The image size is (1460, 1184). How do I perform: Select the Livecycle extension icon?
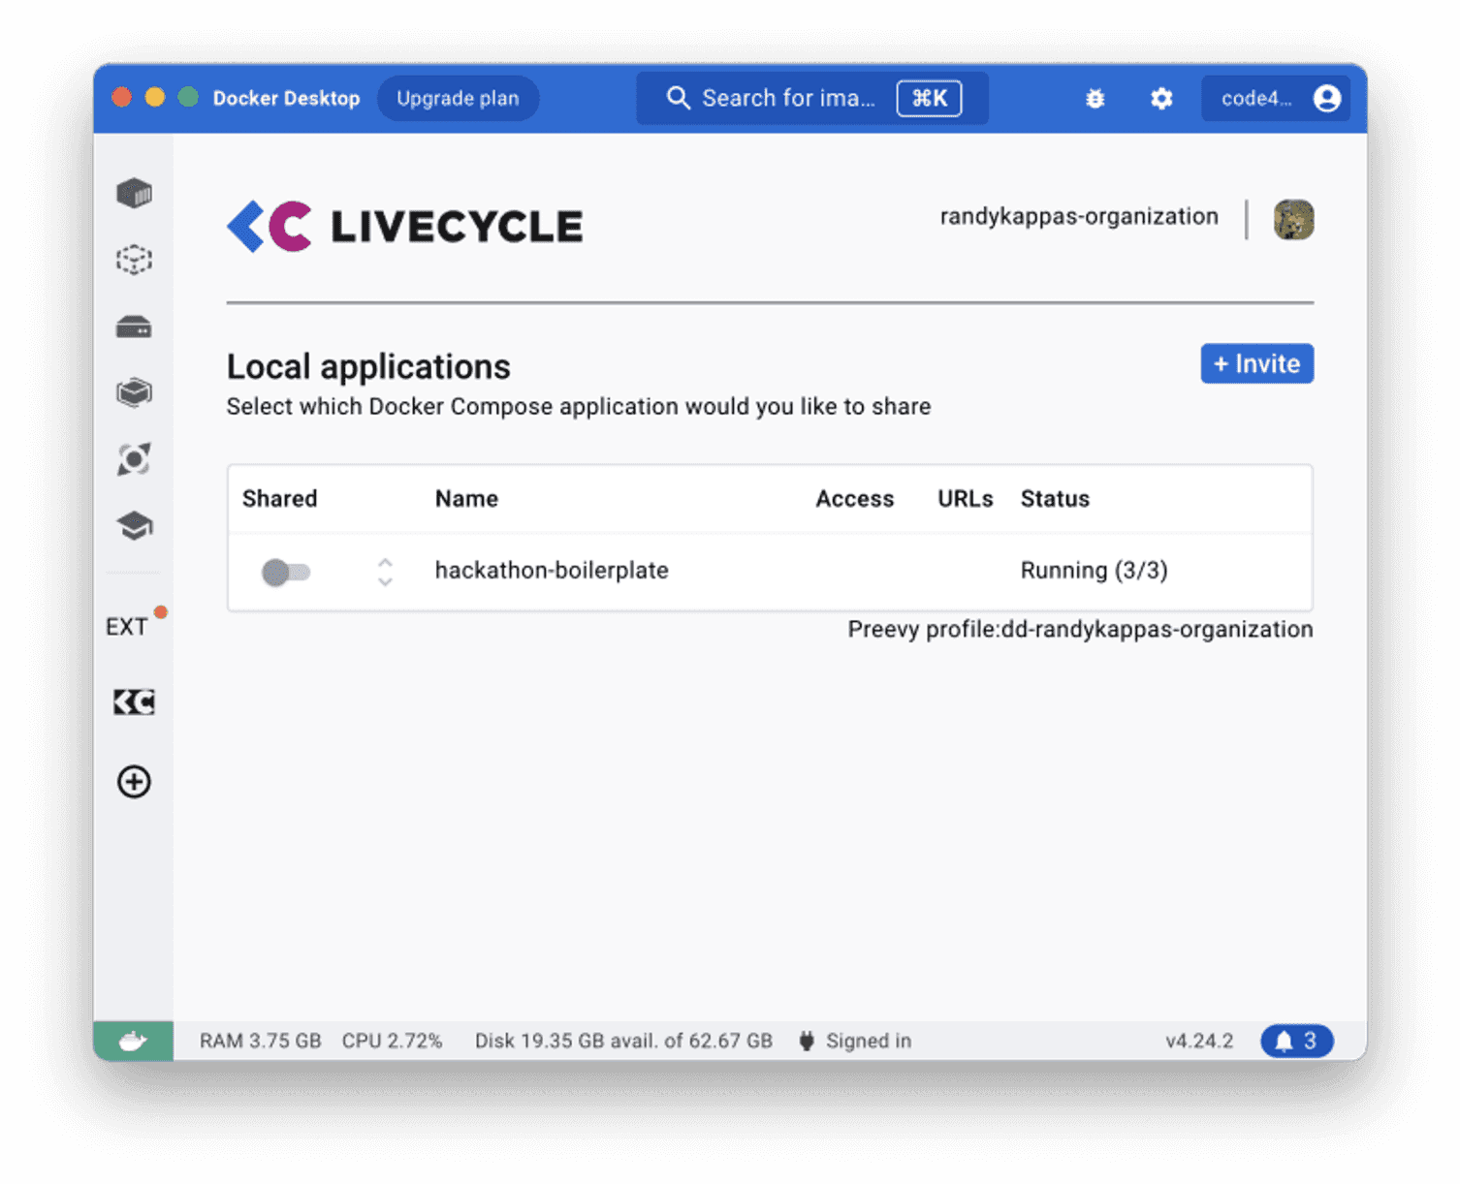pyautogui.click(x=134, y=701)
